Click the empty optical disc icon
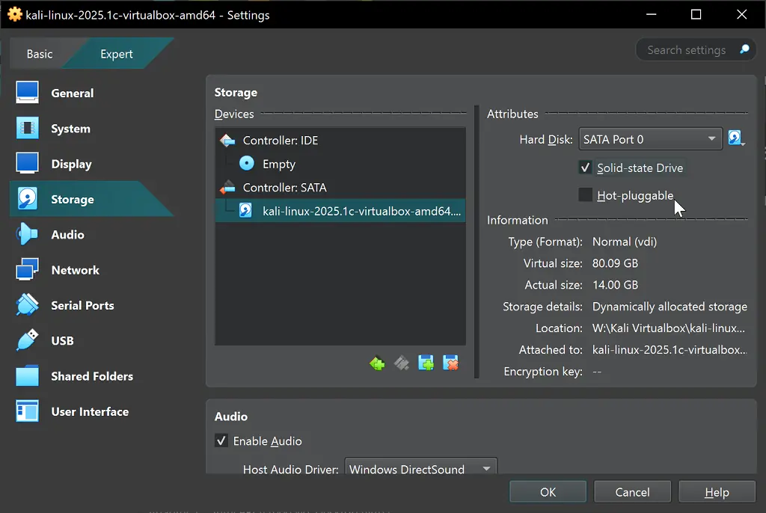 coord(247,163)
